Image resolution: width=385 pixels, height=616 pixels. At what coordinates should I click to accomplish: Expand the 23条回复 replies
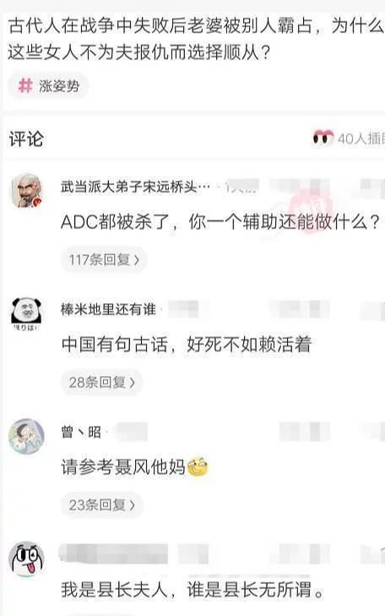click(101, 504)
